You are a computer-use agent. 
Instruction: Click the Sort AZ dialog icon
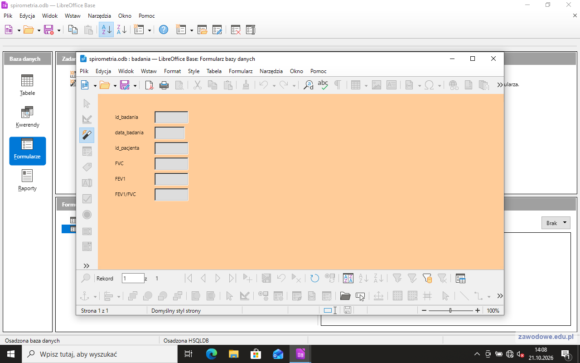click(348, 278)
